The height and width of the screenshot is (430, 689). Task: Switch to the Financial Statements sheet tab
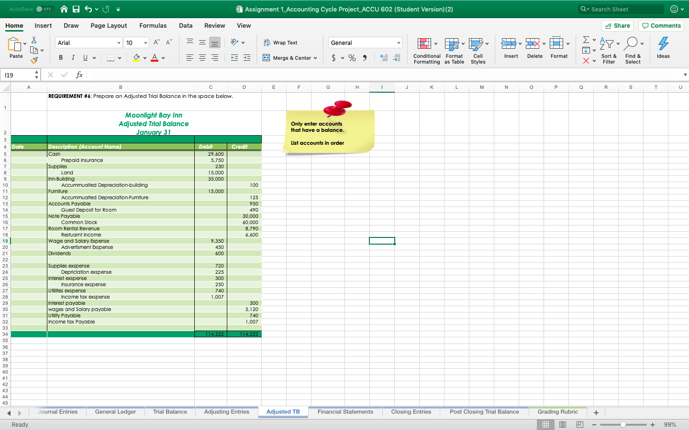point(346,412)
